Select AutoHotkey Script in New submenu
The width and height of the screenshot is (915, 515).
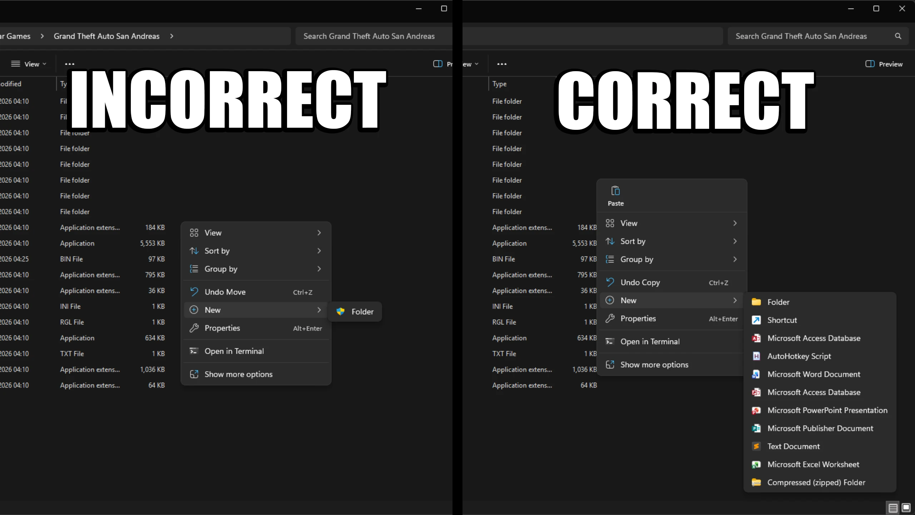coord(799,356)
